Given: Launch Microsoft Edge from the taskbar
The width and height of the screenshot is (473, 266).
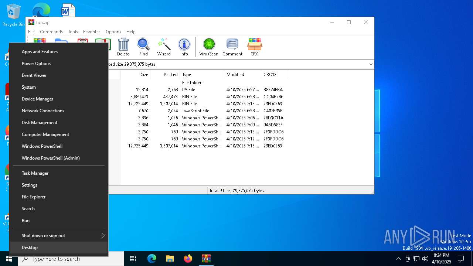Looking at the screenshot, I should [x=152, y=259].
